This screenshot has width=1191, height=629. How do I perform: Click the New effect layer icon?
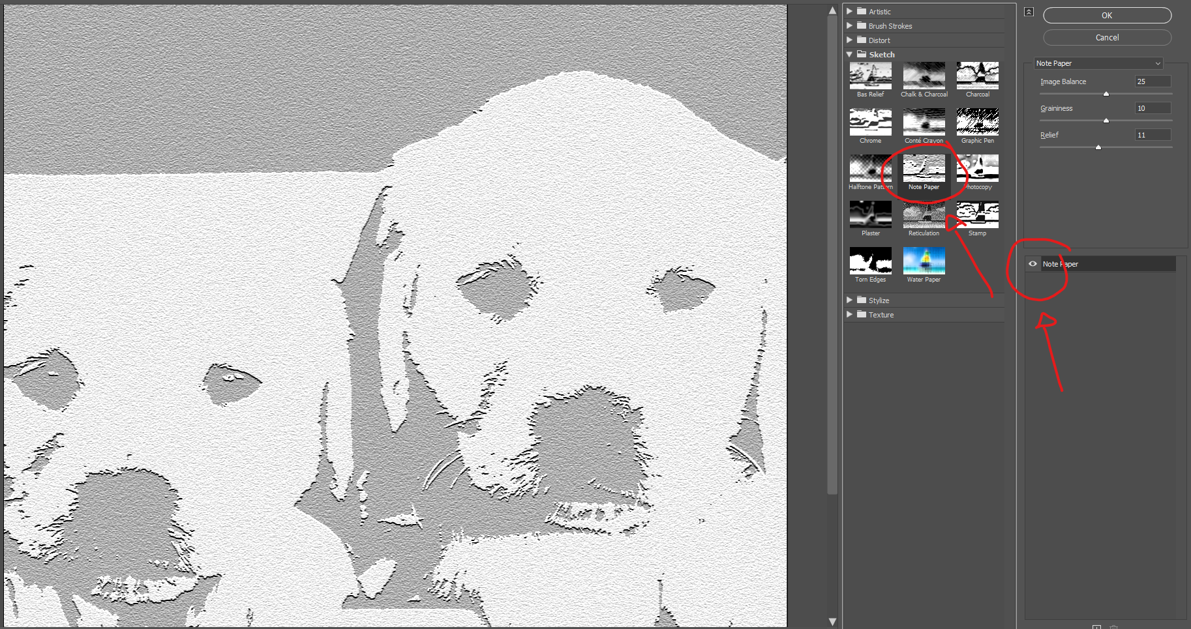[x=1097, y=626]
